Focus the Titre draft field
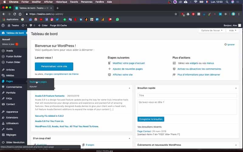243x152 pixels. 187,95
